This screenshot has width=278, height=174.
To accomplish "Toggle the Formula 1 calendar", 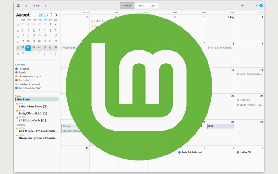I will click(x=23, y=80).
